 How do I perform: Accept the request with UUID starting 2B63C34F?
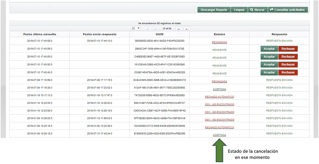coord(269,49)
